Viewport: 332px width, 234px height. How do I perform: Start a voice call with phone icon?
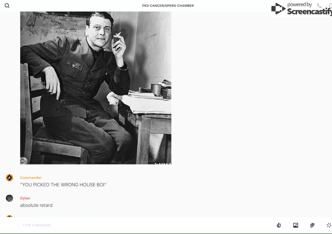[x=319, y=5]
